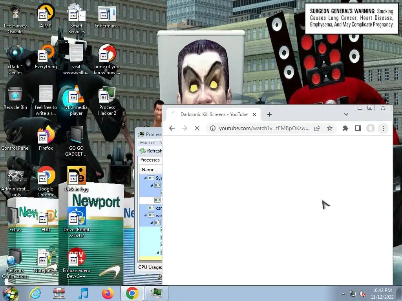Image resolution: width=402 pixels, height=301 pixels.
Task: Launch Internet Explorer from taskbar
Action: (35, 293)
